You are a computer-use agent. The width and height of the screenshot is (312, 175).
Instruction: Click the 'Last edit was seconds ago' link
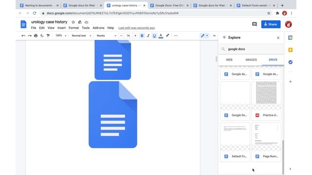point(136,28)
